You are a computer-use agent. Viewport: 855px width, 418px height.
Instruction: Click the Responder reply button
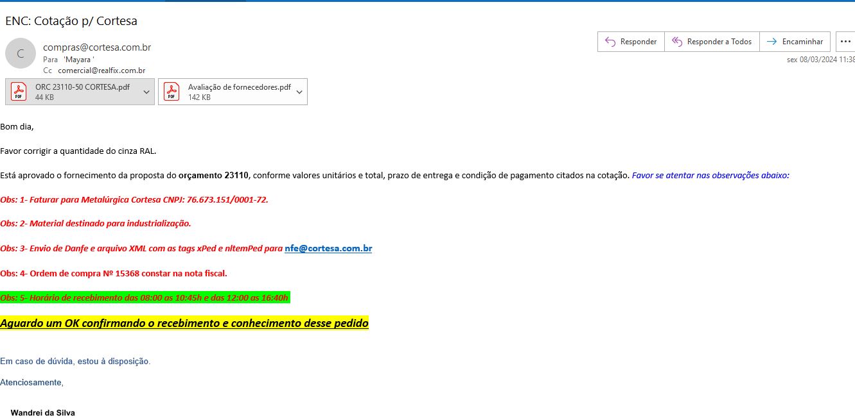(631, 42)
